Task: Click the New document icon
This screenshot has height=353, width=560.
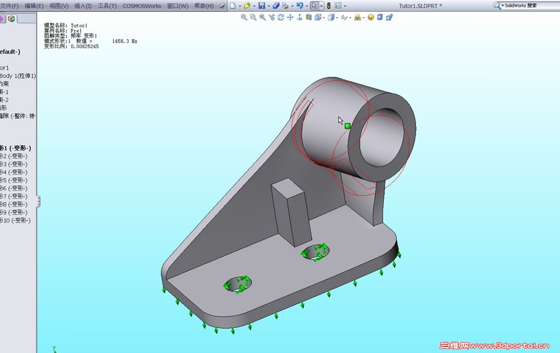Action: click(233, 5)
